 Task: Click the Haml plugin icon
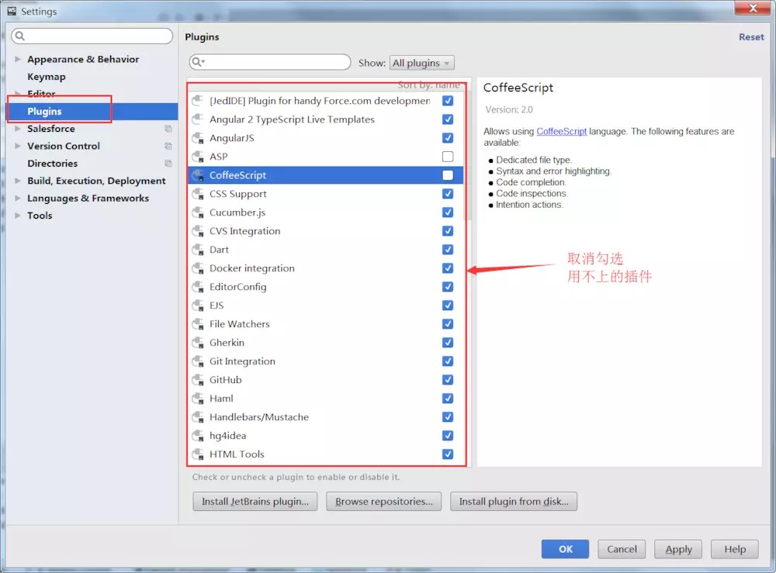(x=198, y=399)
